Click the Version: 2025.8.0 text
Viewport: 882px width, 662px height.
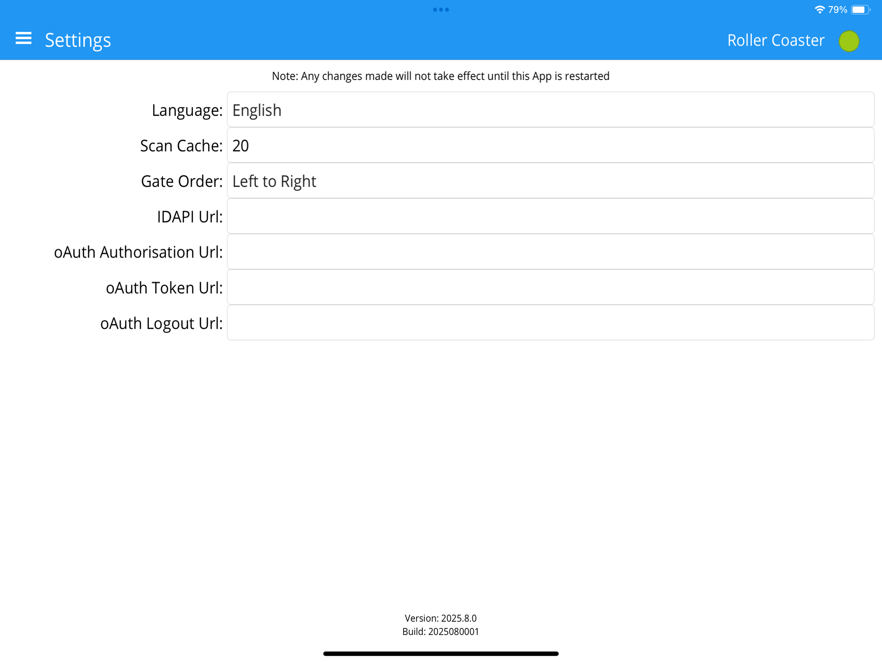click(x=441, y=618)
